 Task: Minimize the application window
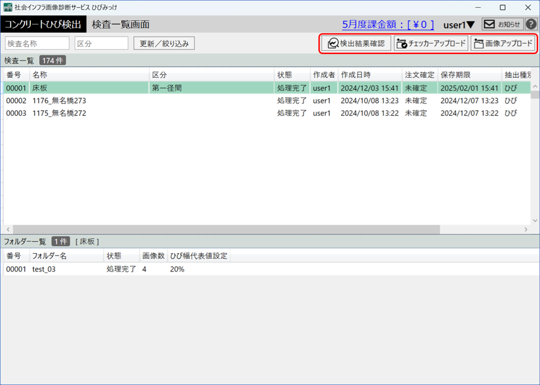point(478,7)
